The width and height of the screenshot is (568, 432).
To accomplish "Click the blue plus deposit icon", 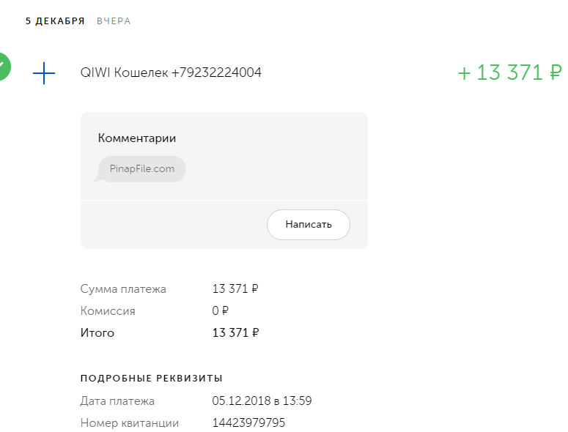I will pyautogui.click(x=44, y=73).
